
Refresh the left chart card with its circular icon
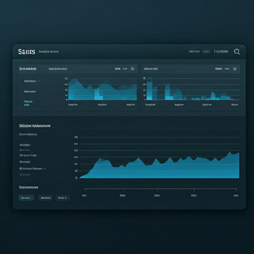click(132, 69)
